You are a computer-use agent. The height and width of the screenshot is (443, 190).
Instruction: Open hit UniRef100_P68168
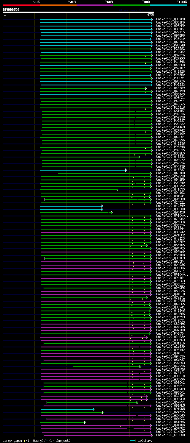pos(170,255)
